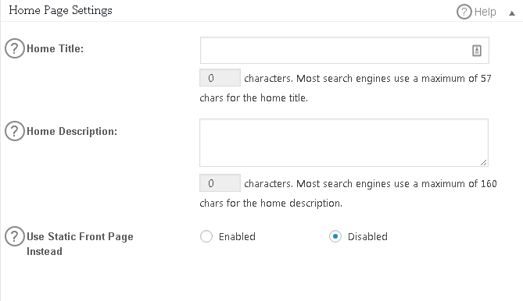Viewport: 523px width, 301px height.
Task: Click the Use Static Front Page help icon
Action: (15, 236)
